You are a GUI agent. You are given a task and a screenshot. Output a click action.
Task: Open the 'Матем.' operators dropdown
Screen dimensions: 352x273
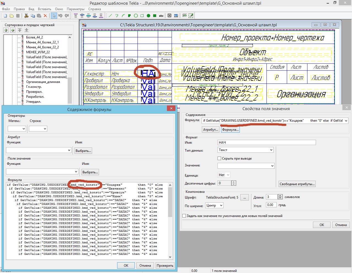(x=17, y=129)
